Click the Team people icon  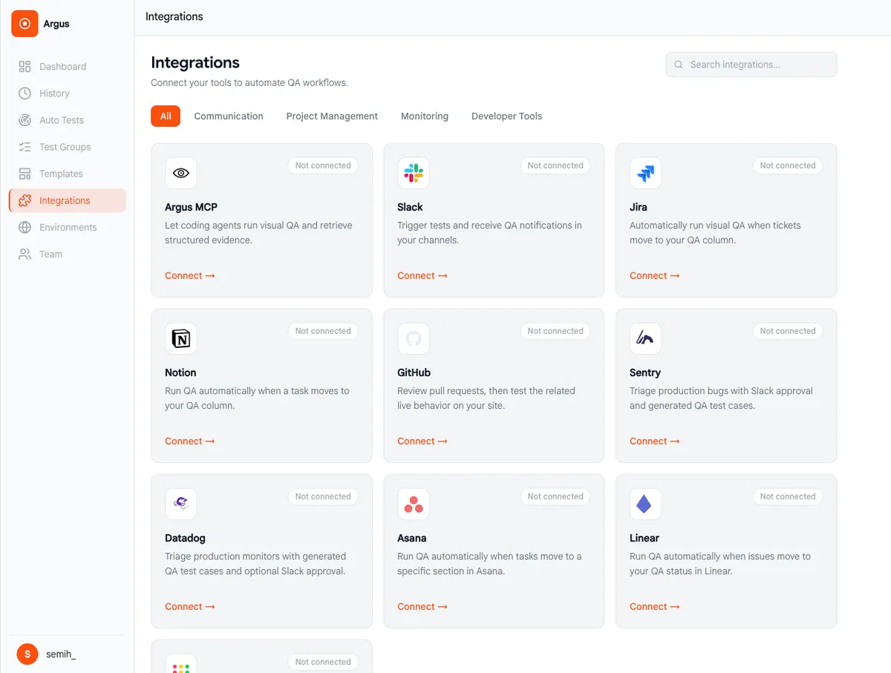(x=25, y=254)
